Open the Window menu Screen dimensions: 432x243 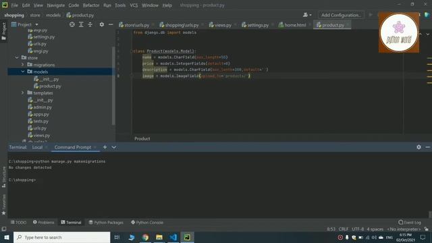[x=150, y=5]
